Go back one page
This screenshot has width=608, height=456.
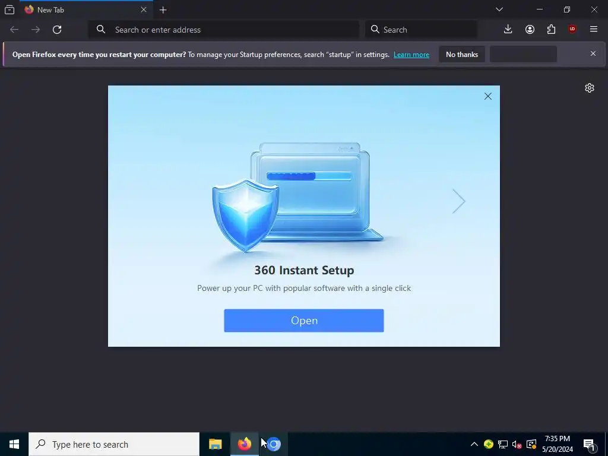pyautogui.click(x=14, y=30)
